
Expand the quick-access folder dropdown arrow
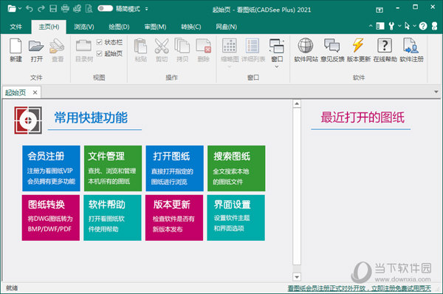(20, 9)
